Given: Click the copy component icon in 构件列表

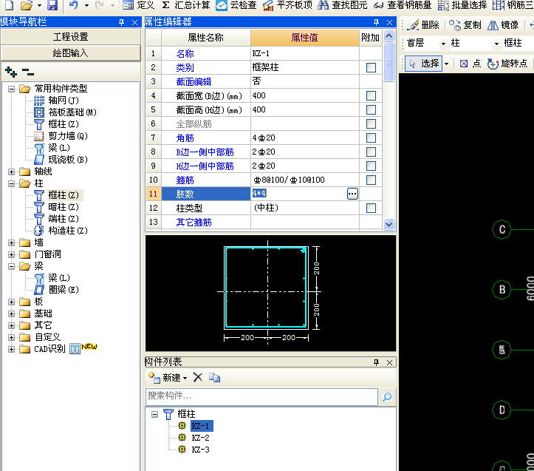Looking at the screenshot, I should point(214,378).
